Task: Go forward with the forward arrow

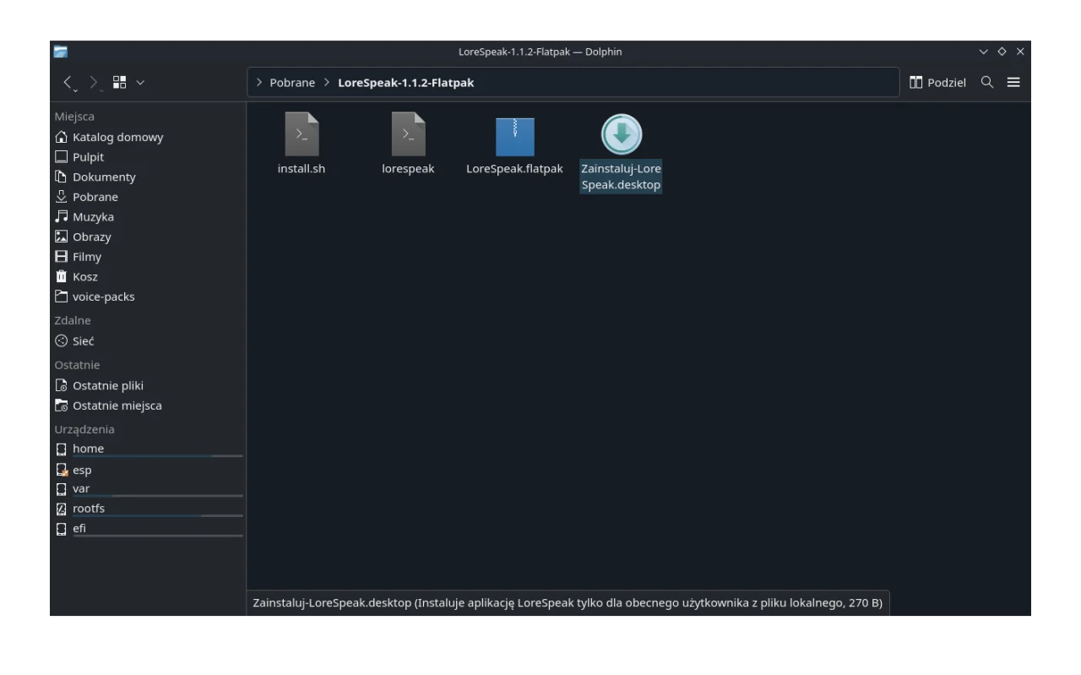Action: pyautogui.click(x=95, y=83)
